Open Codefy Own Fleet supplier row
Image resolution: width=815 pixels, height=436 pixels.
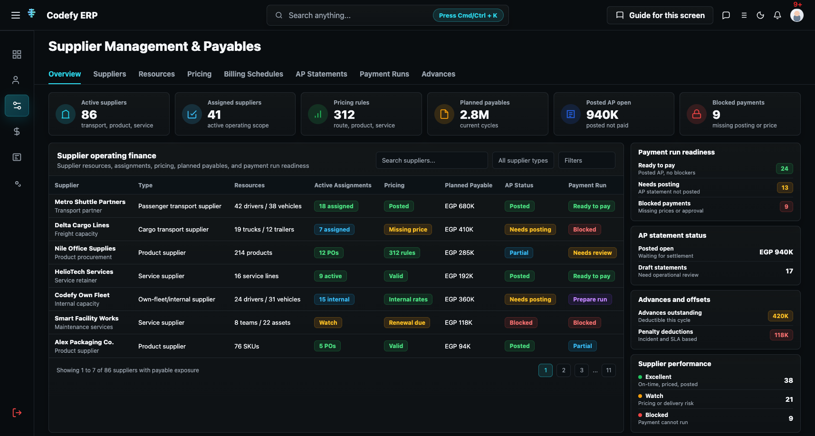[336, 299]
